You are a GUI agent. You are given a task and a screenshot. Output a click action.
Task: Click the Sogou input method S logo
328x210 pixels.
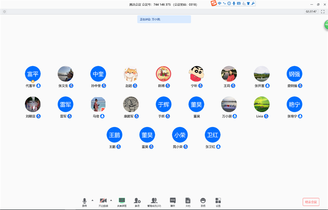tap(214, 4)
